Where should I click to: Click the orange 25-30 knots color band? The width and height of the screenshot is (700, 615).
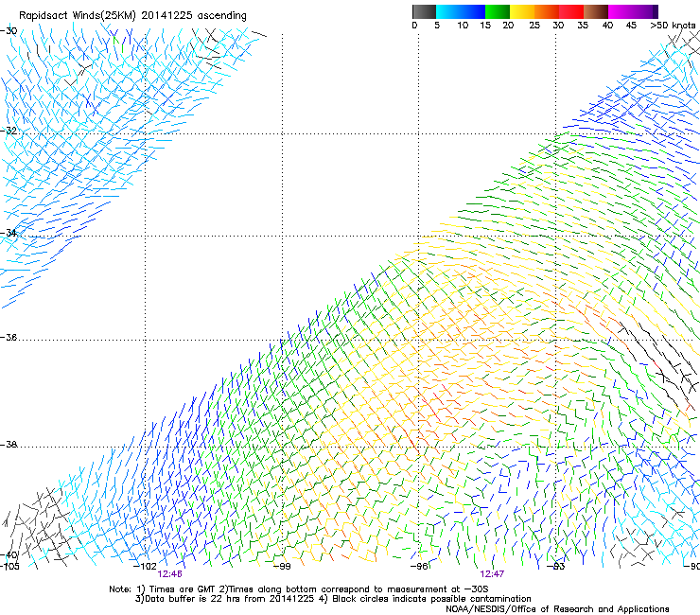click(x=547, y=11)
